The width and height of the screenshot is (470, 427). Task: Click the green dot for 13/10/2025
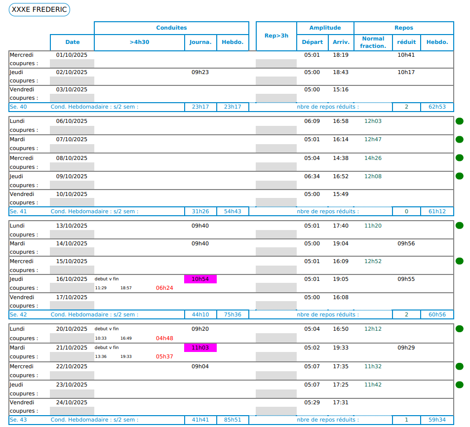coord(460,226)
